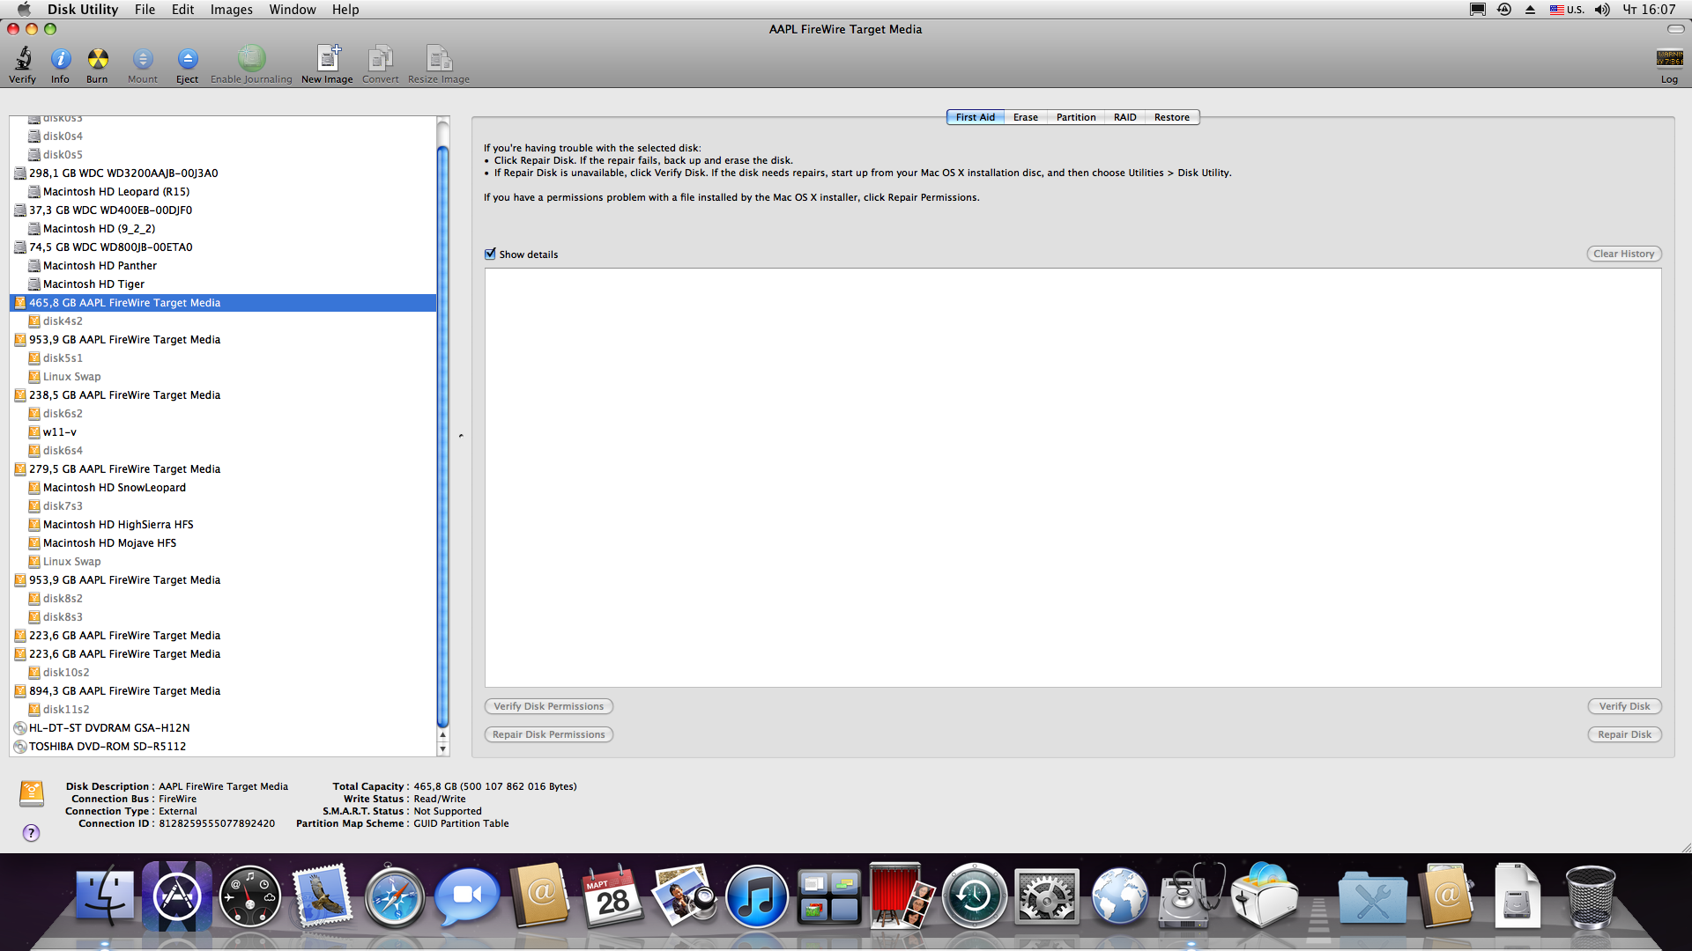Click the Verify microscope toolbar icon
1692x951 pixels.
pyautogui.click(x=22, y=60)
